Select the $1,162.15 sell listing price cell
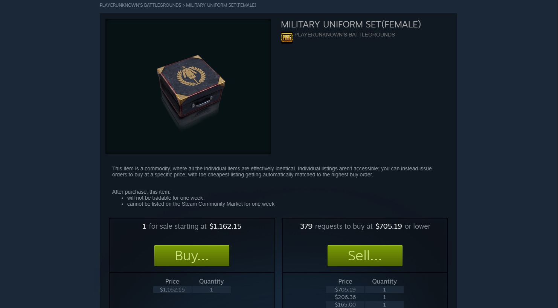The width and height of the screenshot is (558, 308). [x=172, y=290]
